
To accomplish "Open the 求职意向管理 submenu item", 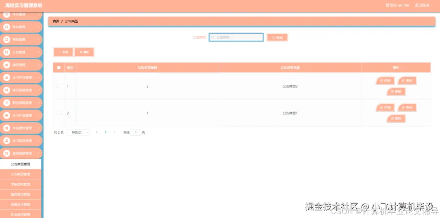I will (x=21, y=184).
